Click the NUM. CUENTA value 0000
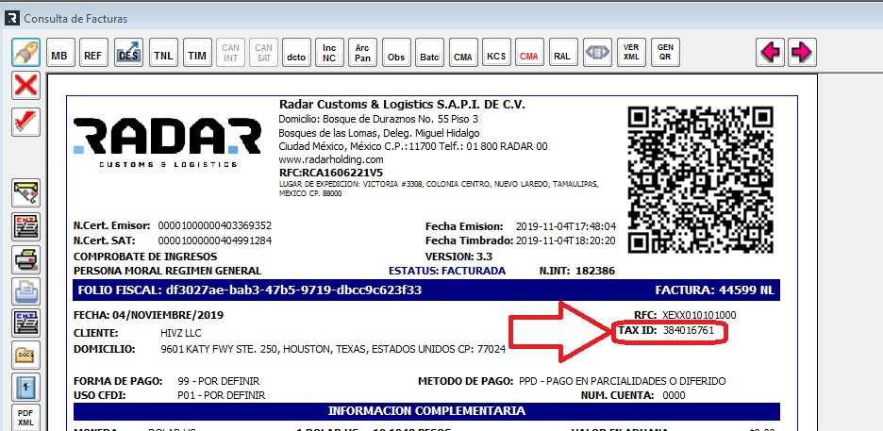 coord(675,395)
